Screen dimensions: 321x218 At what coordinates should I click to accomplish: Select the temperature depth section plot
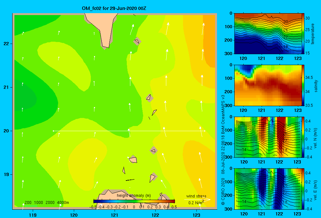tap(268, 33)
